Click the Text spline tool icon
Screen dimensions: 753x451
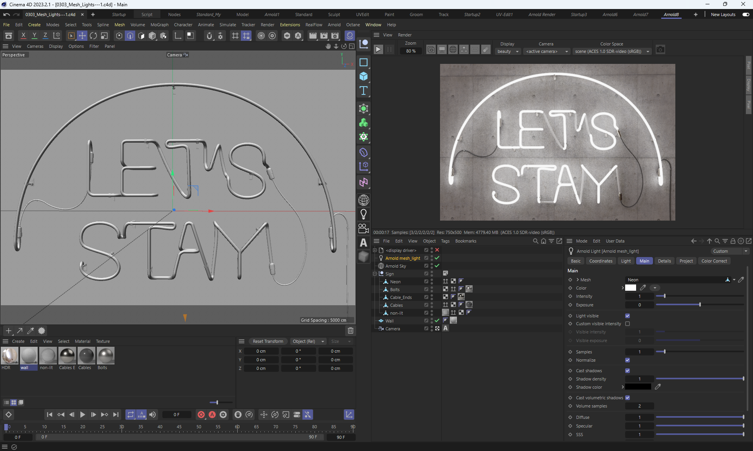[364, 91]
